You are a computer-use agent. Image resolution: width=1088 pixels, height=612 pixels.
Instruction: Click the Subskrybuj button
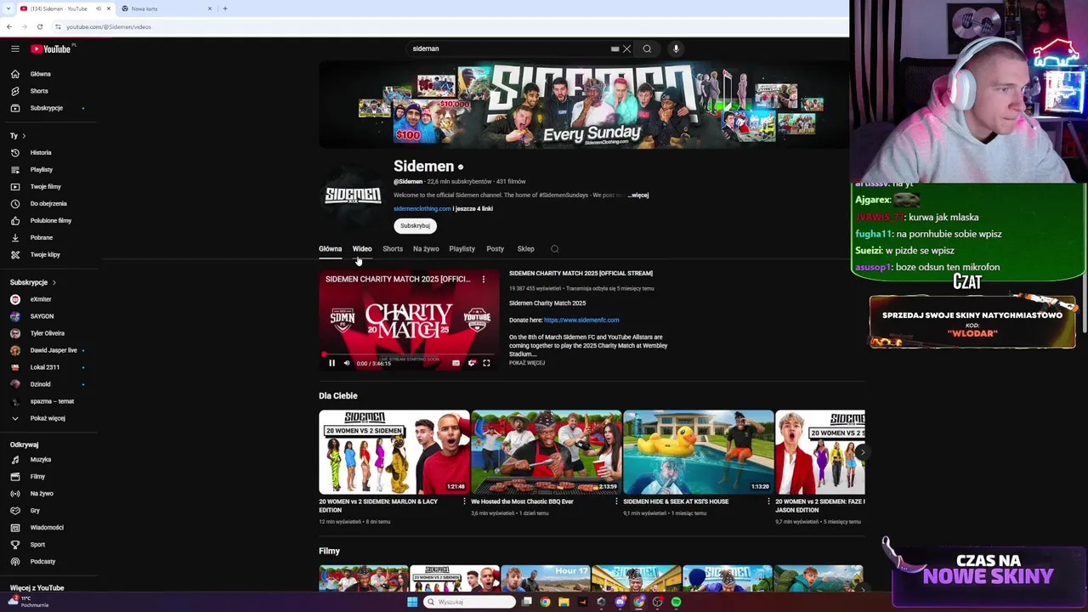(415, 225)
